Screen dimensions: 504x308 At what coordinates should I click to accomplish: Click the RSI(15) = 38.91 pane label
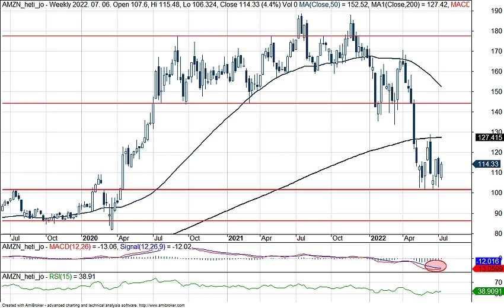pyautogui.click(x=72, y=277)
